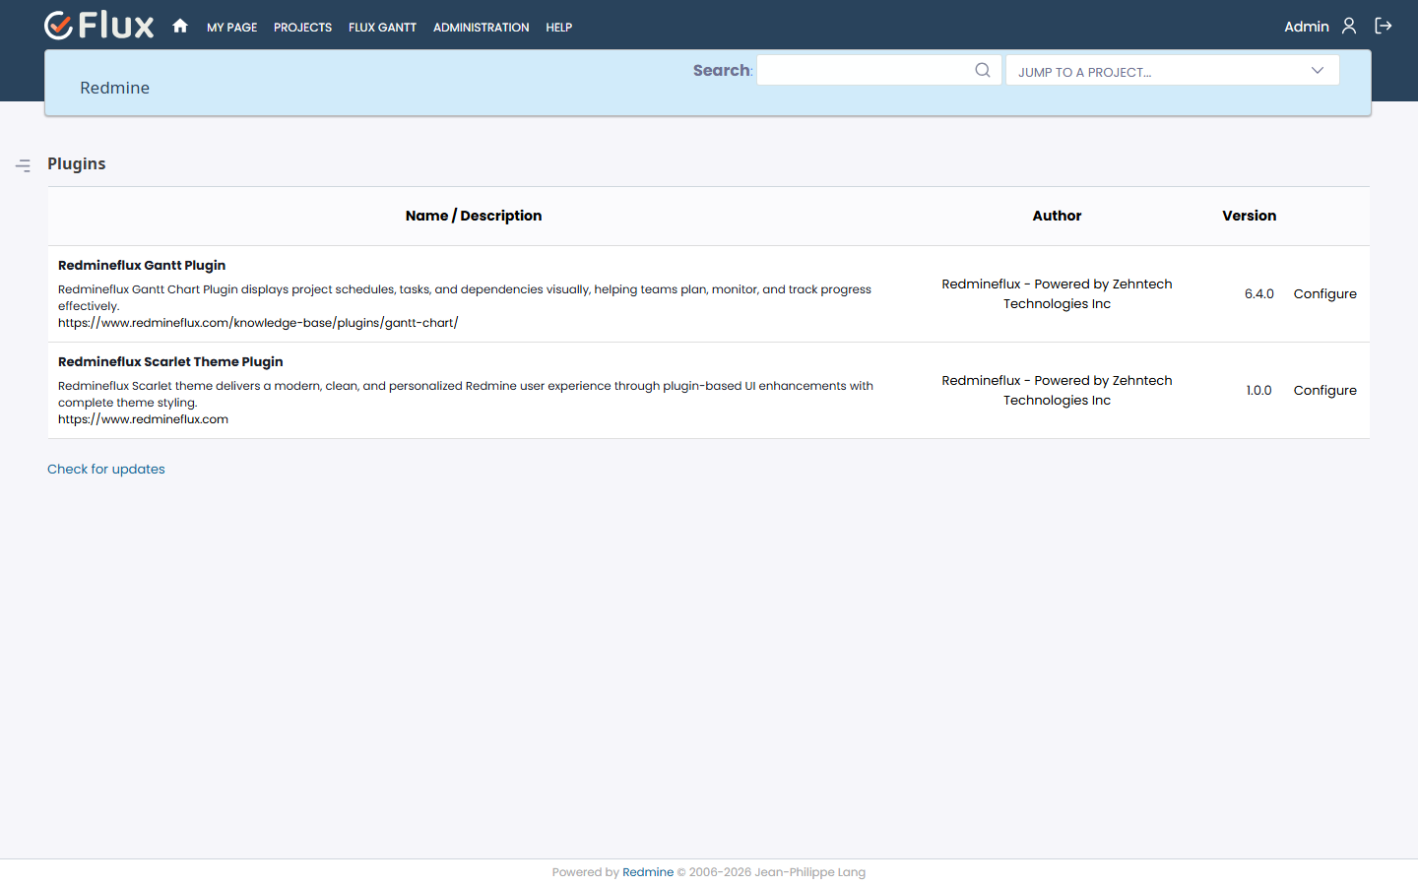Go to the home page icon
Viewport: 1418px width, 886px height.
180,26
